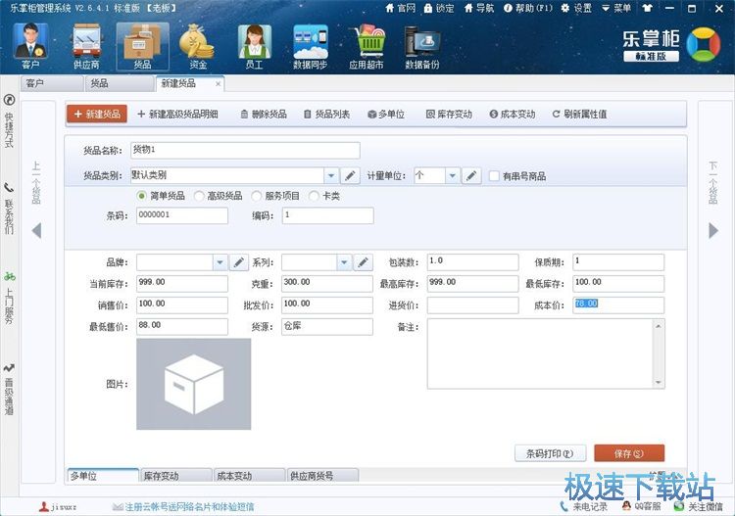Expand the 货品类别 dropdown arrow
735x516 pixels.
331,176
